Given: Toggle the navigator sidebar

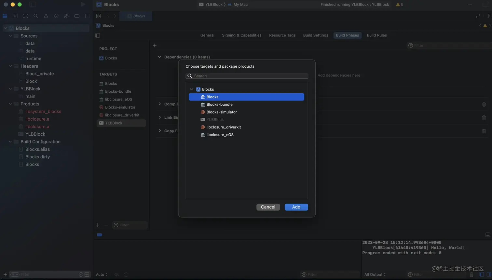Looking at the screenshot, I should pos(33,5).
